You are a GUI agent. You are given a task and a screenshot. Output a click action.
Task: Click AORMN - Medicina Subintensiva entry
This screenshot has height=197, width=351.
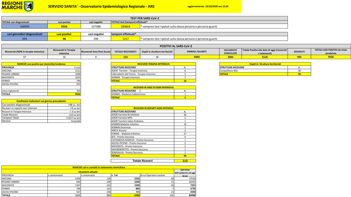pos(128,94)
